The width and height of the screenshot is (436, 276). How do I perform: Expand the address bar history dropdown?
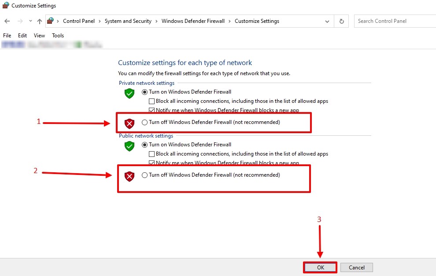(x=327, y=22)
